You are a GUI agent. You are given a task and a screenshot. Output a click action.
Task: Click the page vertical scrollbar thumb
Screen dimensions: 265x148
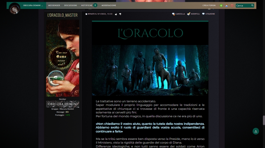(264, 120)
